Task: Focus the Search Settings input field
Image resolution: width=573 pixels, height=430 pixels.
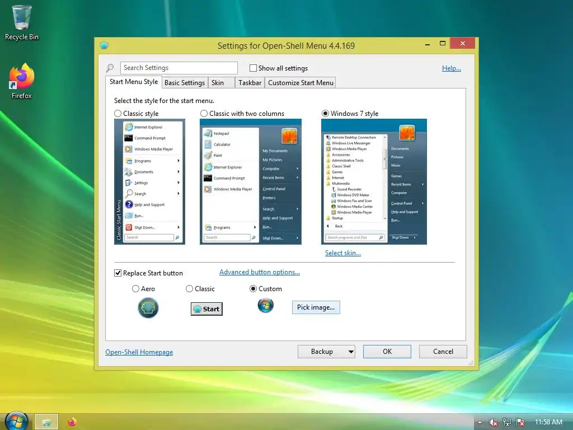Action: [x=179, y=68]
